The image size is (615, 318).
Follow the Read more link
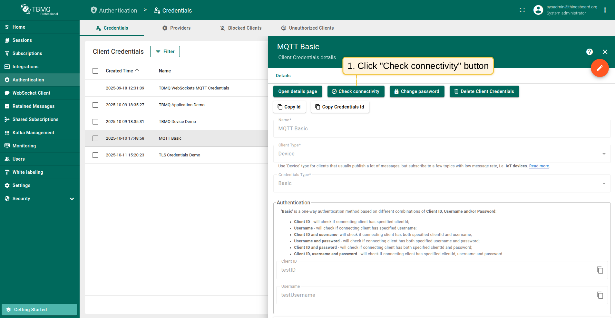point(539,166)
